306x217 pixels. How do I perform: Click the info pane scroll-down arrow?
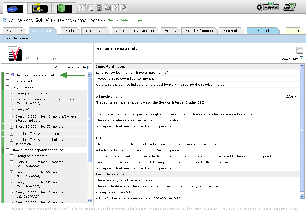pyautogui.click(x=302, y=196)
